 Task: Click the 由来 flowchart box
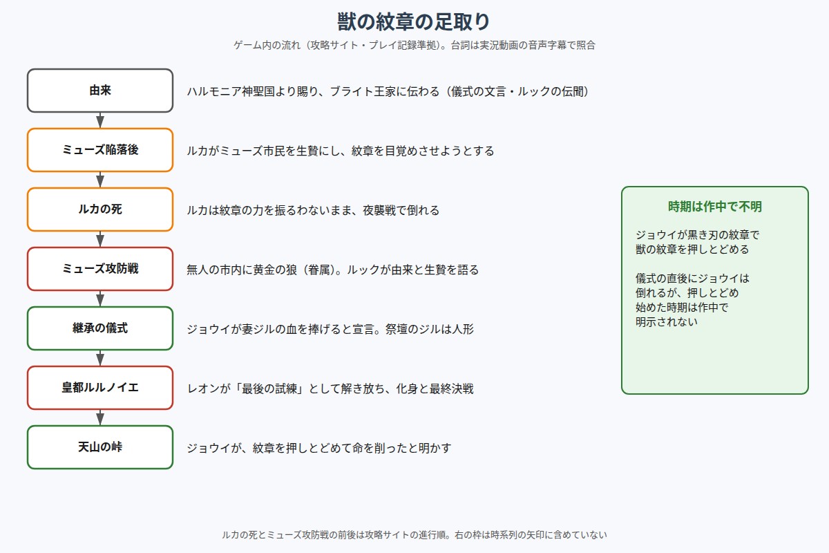point(100,91)
